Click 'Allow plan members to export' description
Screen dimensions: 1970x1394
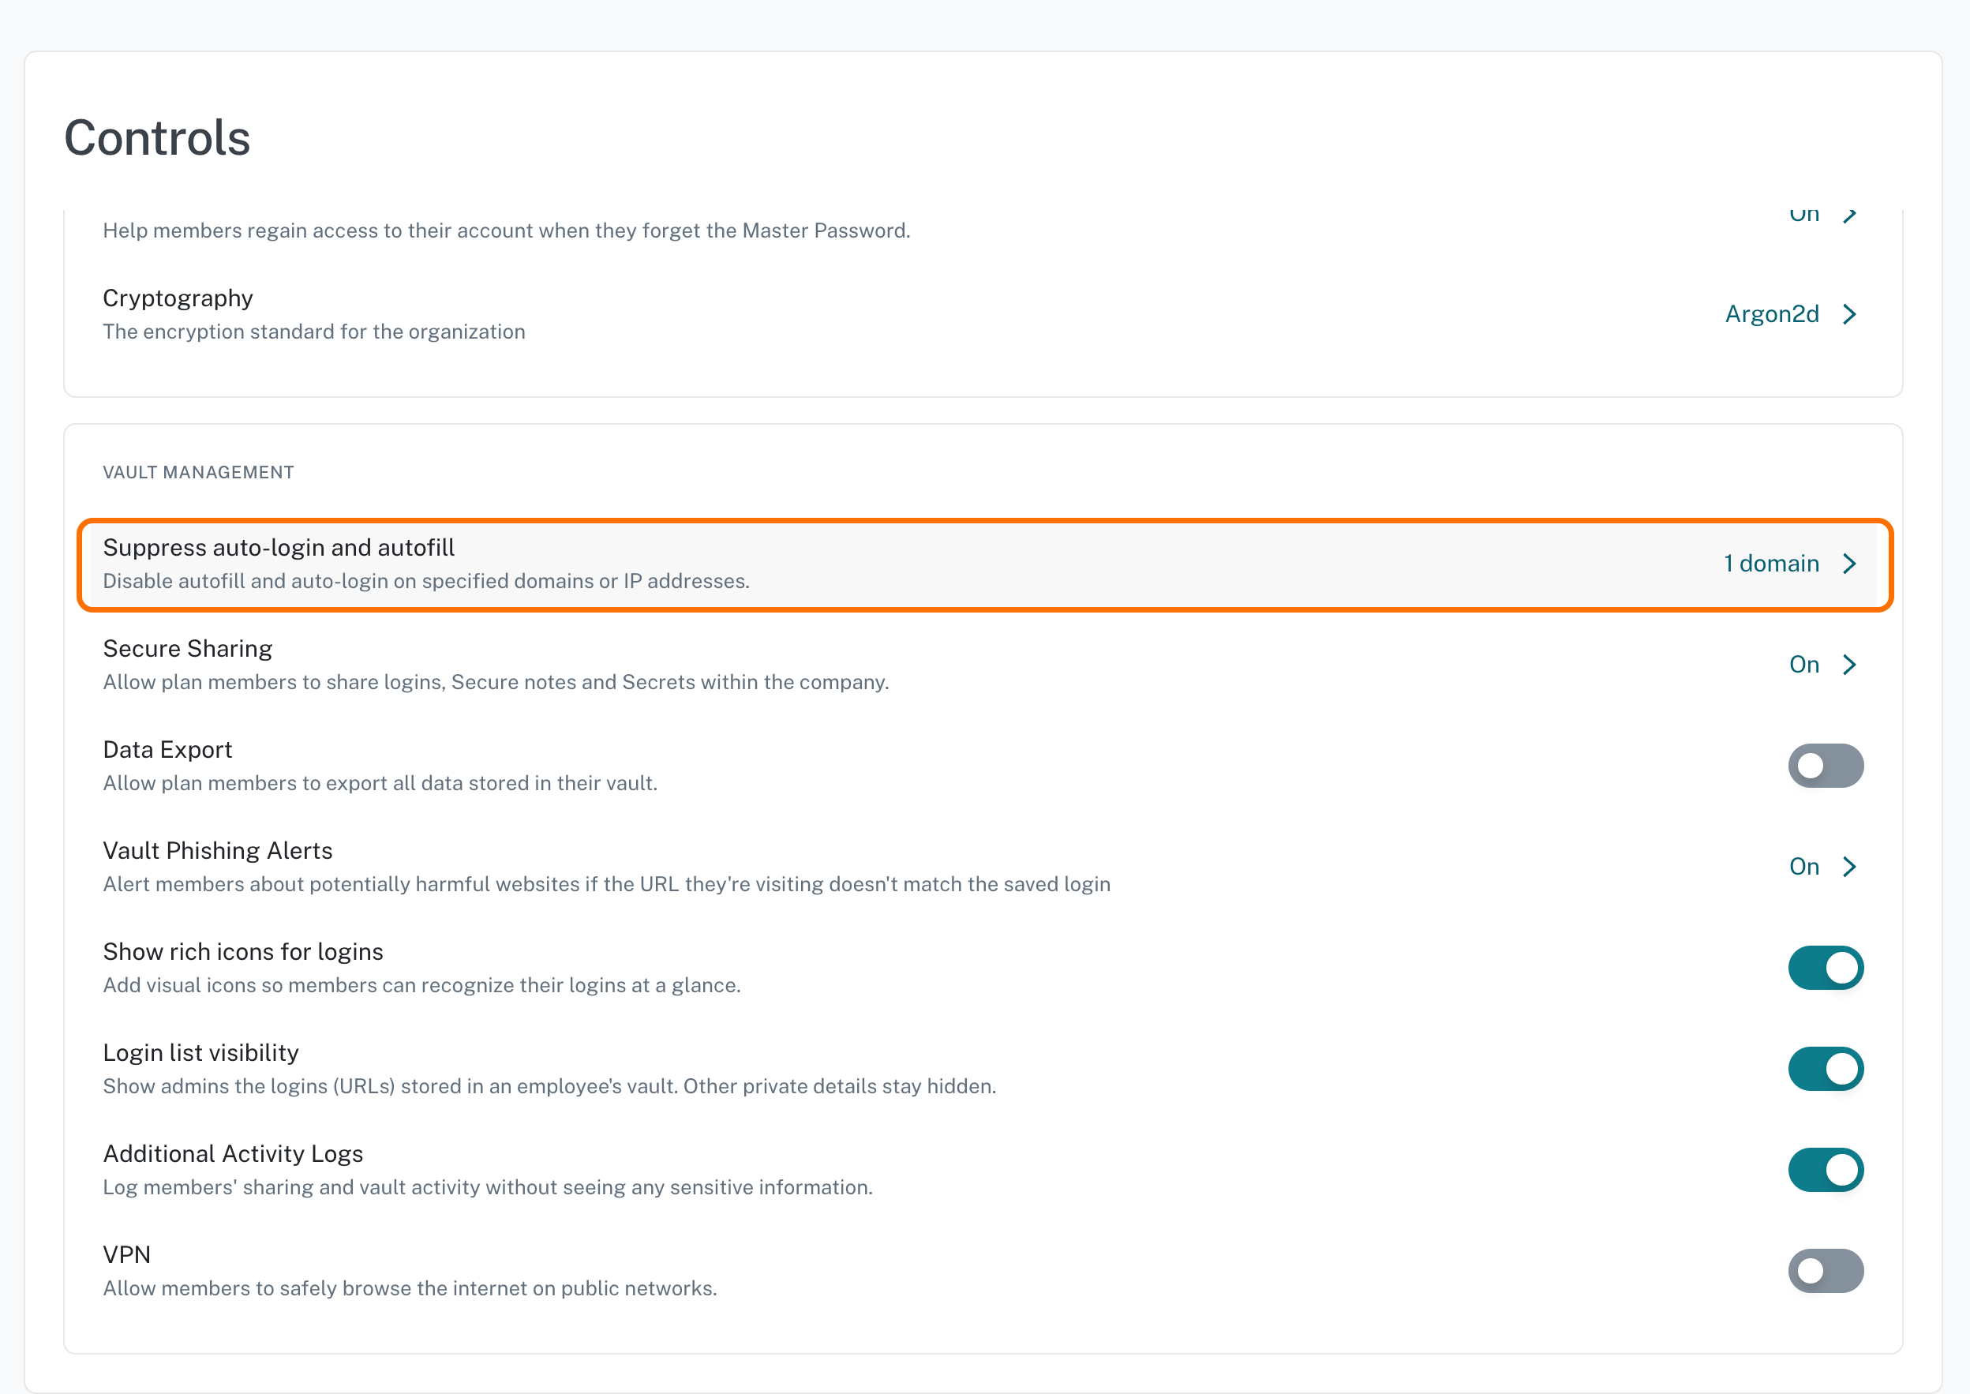[x=380, y=783]
